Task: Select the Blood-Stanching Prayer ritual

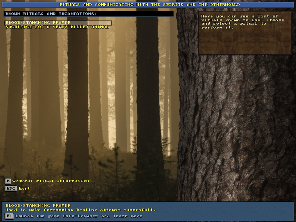Action: tap(58, 23)
